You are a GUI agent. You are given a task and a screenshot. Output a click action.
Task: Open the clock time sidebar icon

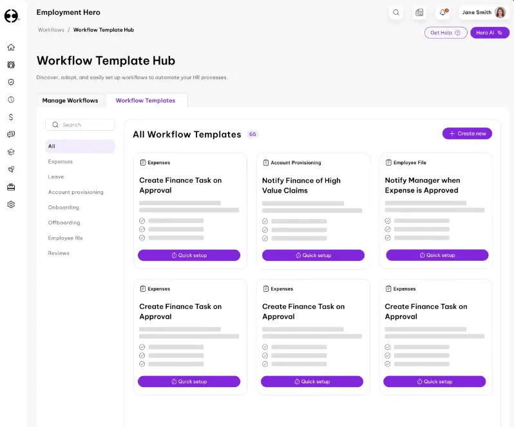pos(11,100)
